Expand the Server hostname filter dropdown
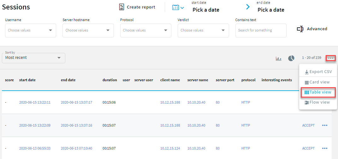This screenshot has height=159, width=338. coord(108,31)
